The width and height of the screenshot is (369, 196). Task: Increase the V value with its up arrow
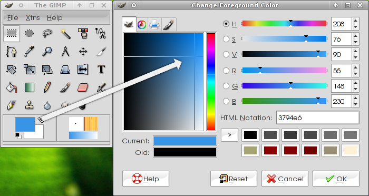tap(355, 51)
